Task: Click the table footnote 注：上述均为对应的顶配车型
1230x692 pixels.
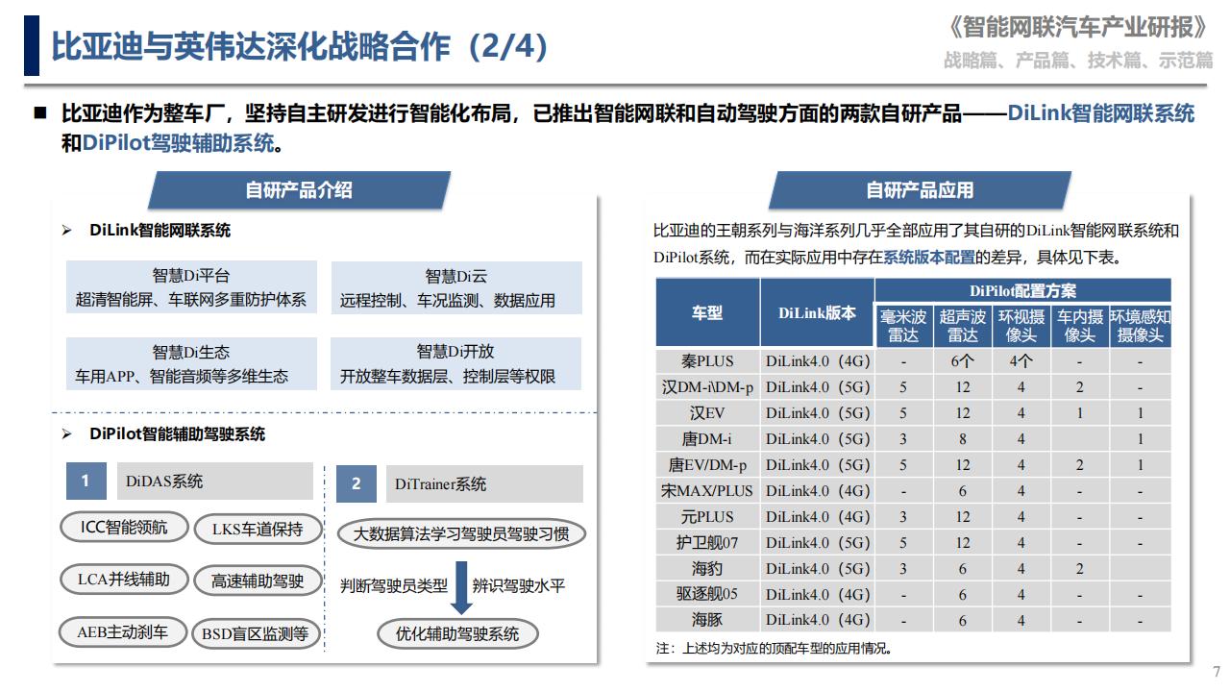Action: coord(775,649)
